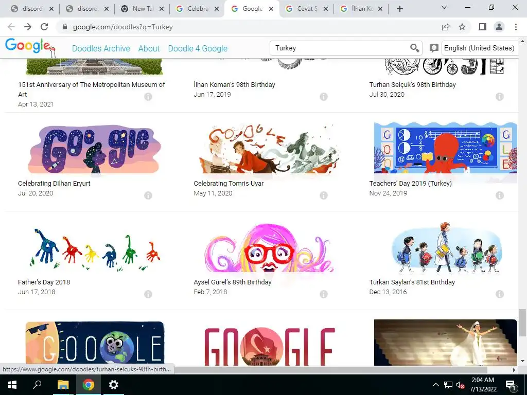Close the active Google doodles tab

(x=271, y=9)
